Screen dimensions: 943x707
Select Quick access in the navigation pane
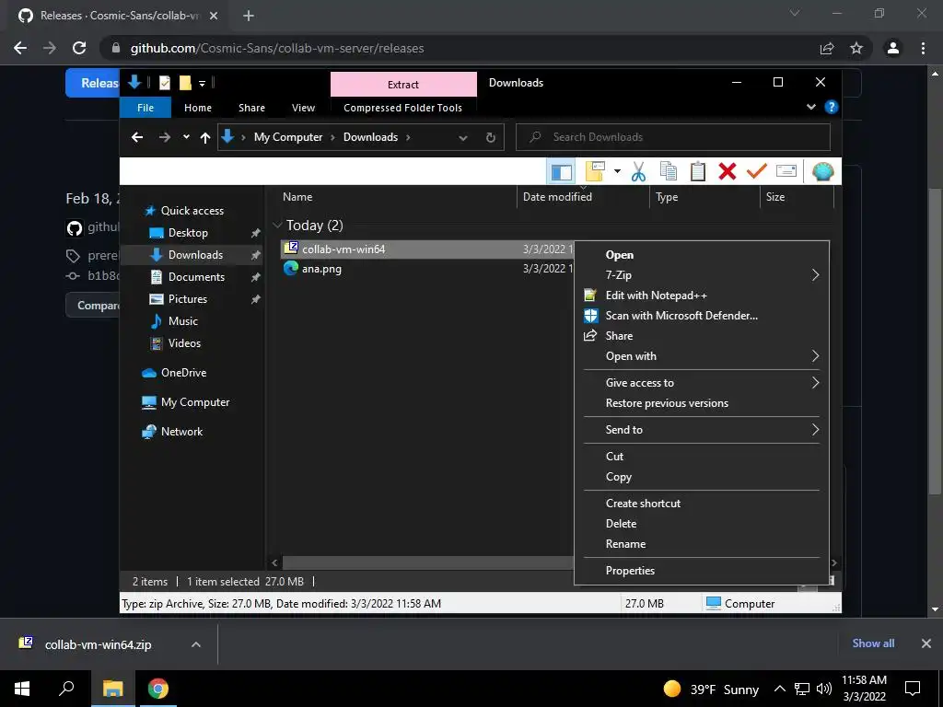tap(192, 211)
